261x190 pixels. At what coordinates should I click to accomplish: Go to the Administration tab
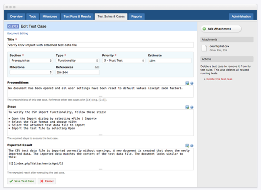(241, 16)
